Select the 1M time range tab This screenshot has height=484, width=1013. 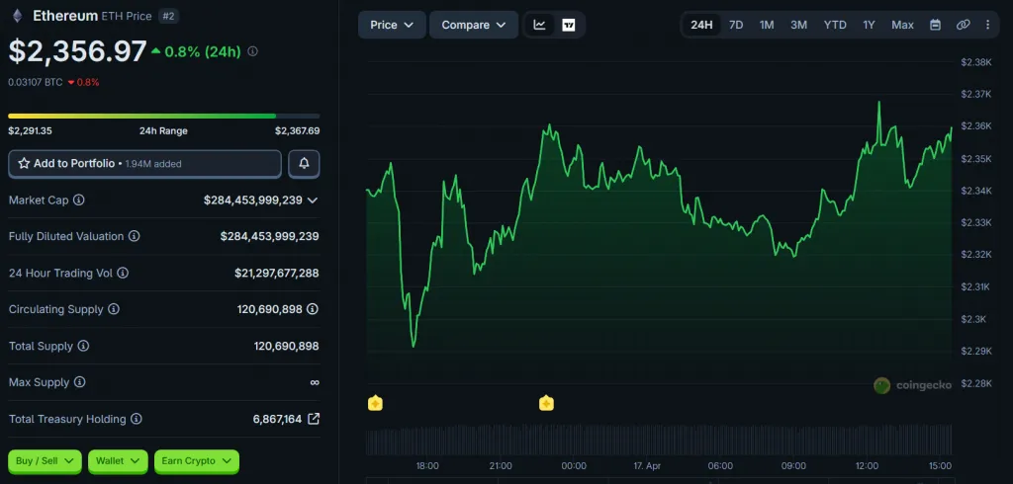767,25
